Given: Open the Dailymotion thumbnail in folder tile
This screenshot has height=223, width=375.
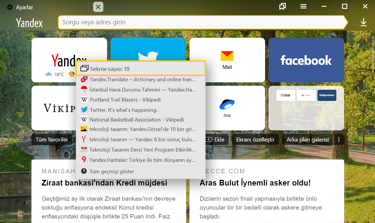Looking at the screenshot, I should click(327, 95).
